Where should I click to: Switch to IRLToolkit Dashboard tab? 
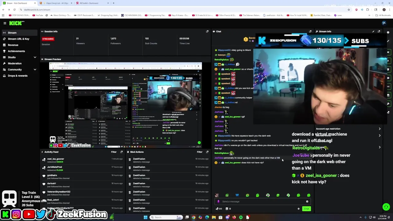[91, 3]
